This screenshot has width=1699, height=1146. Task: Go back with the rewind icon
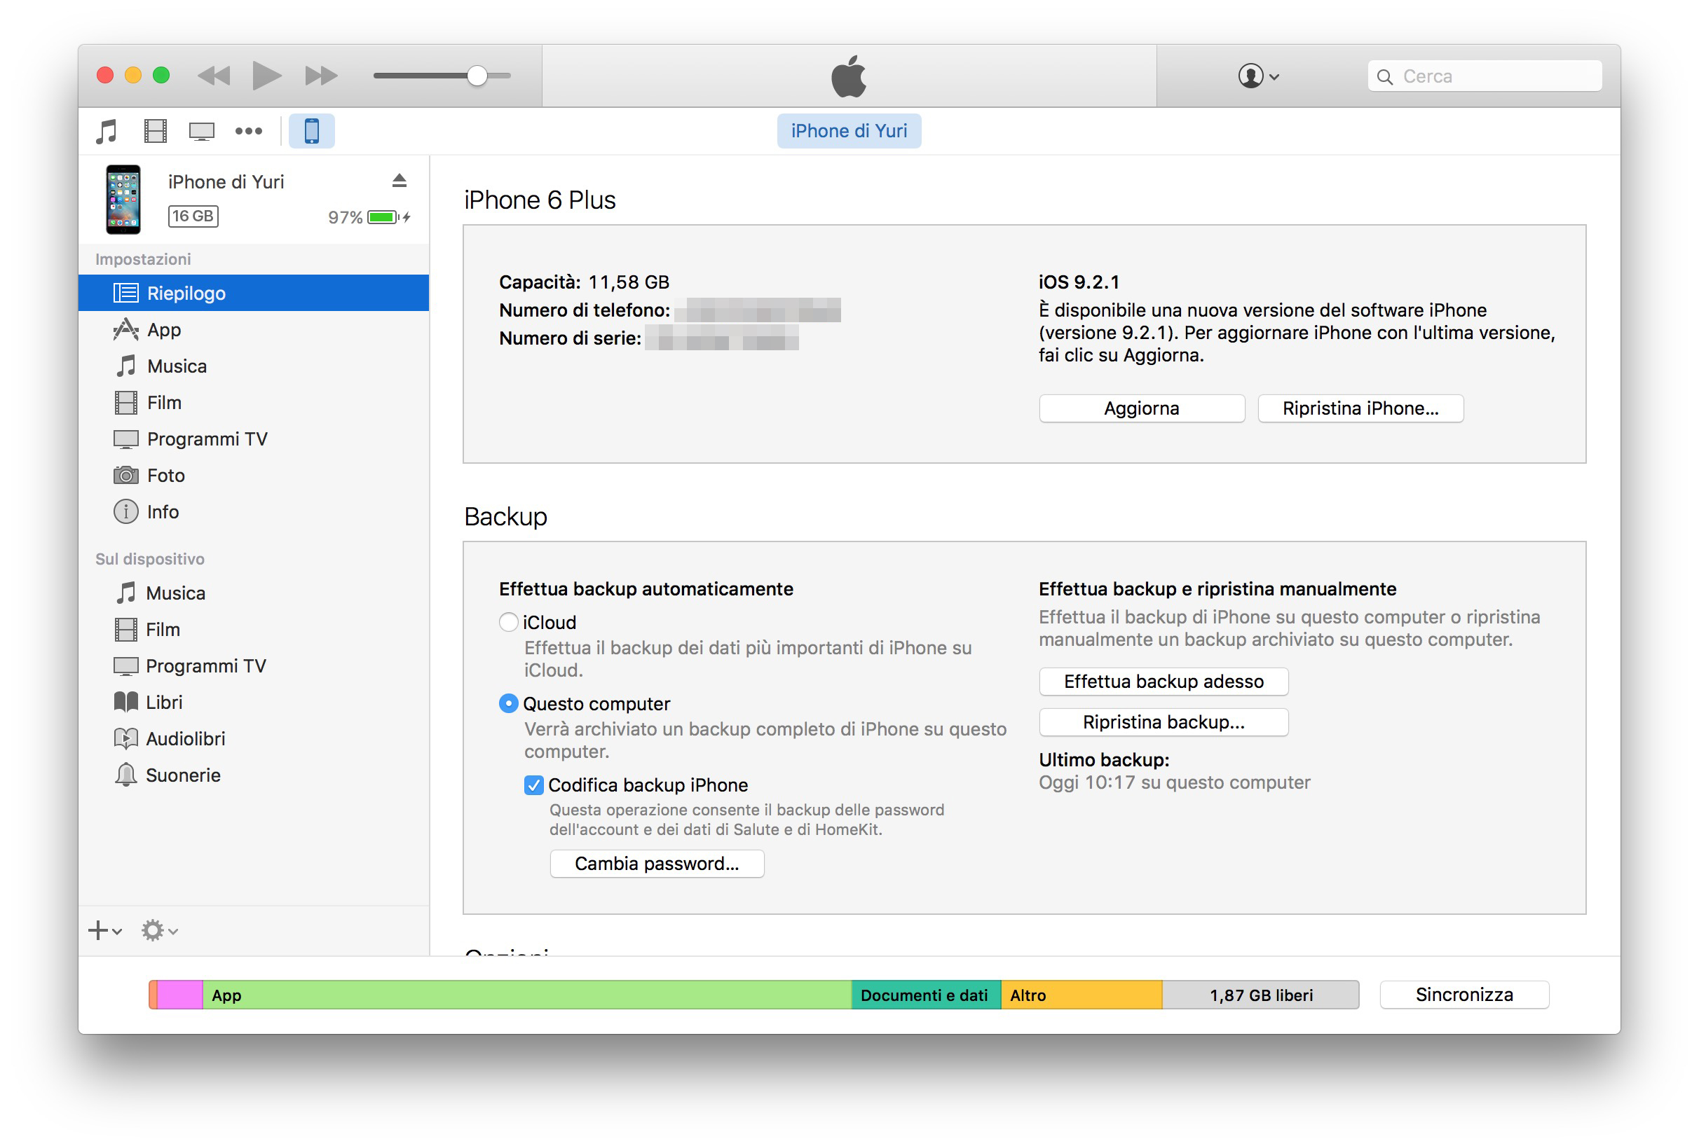(214, 75)
